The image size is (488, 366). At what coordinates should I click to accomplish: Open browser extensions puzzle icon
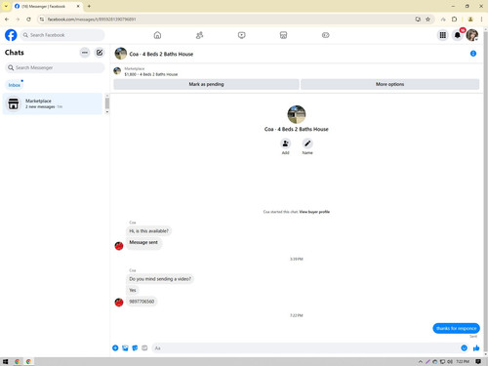coord(455,20)
